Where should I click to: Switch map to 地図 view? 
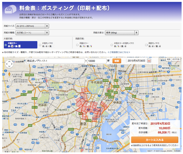click(169, 59)
